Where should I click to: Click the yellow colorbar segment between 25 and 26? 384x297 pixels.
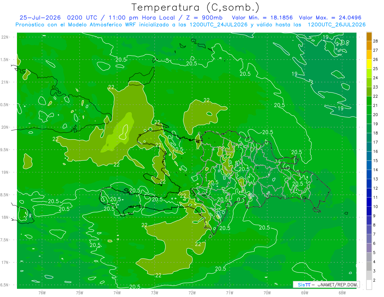(369, 64)
